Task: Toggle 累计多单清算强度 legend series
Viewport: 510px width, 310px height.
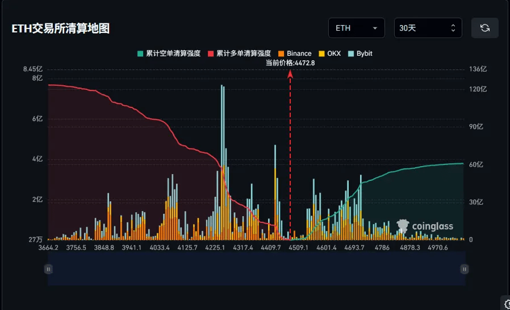Action: tap(240, 53)
